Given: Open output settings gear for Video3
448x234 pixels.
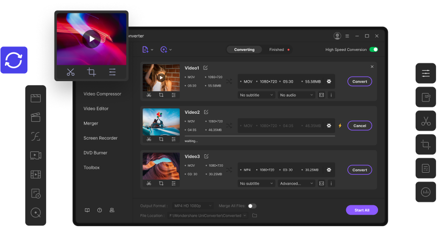Looking at the screenshot, I should [329, 170].
